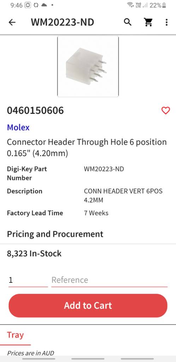Select the Reference input field
Viewport: 176px width, 362px height.
(109, 280)
